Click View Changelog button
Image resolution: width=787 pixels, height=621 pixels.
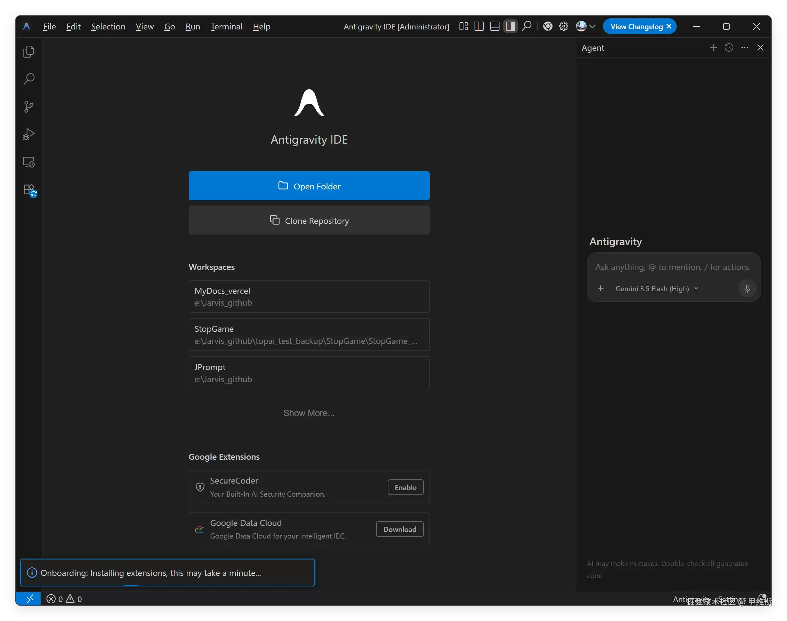[x=636, y=27]
